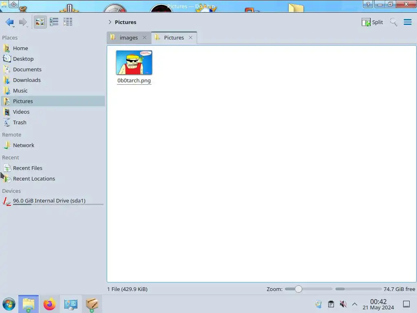Open Videos in Places
The height and width of the screenshot is (313, 417).
click(x=53, y=112)
